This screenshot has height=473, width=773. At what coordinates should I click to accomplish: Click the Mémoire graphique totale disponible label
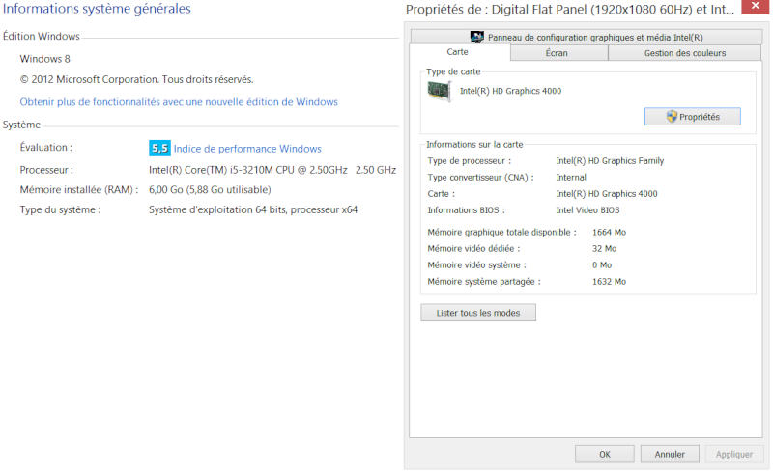pyautogui.click(x=501, y=232)
